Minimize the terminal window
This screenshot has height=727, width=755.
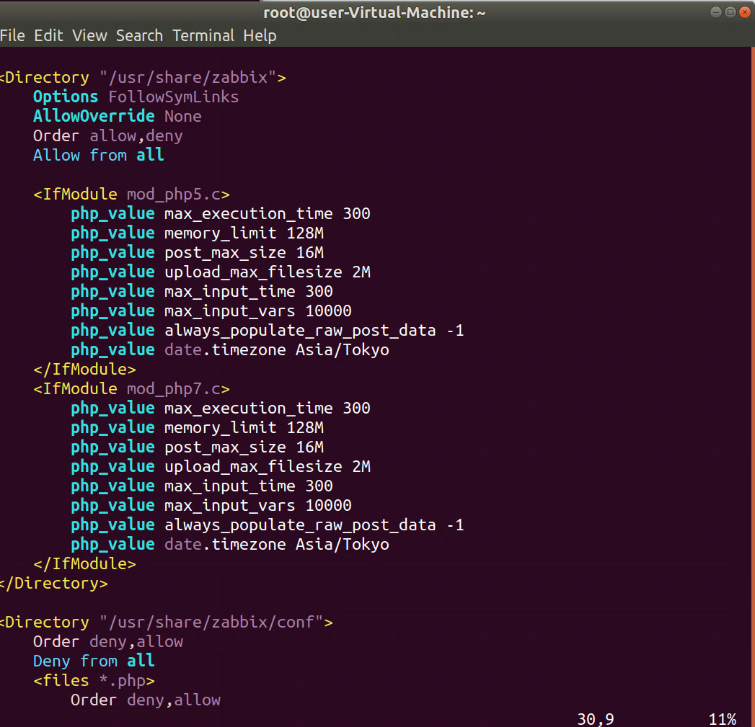click(x=715, y=12)
